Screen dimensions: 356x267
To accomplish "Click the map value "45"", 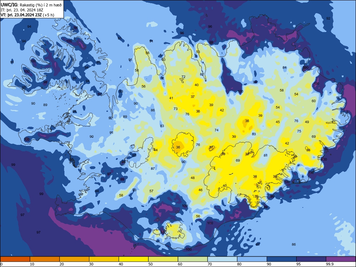I will pyautogui.click(x=278, y=122).
